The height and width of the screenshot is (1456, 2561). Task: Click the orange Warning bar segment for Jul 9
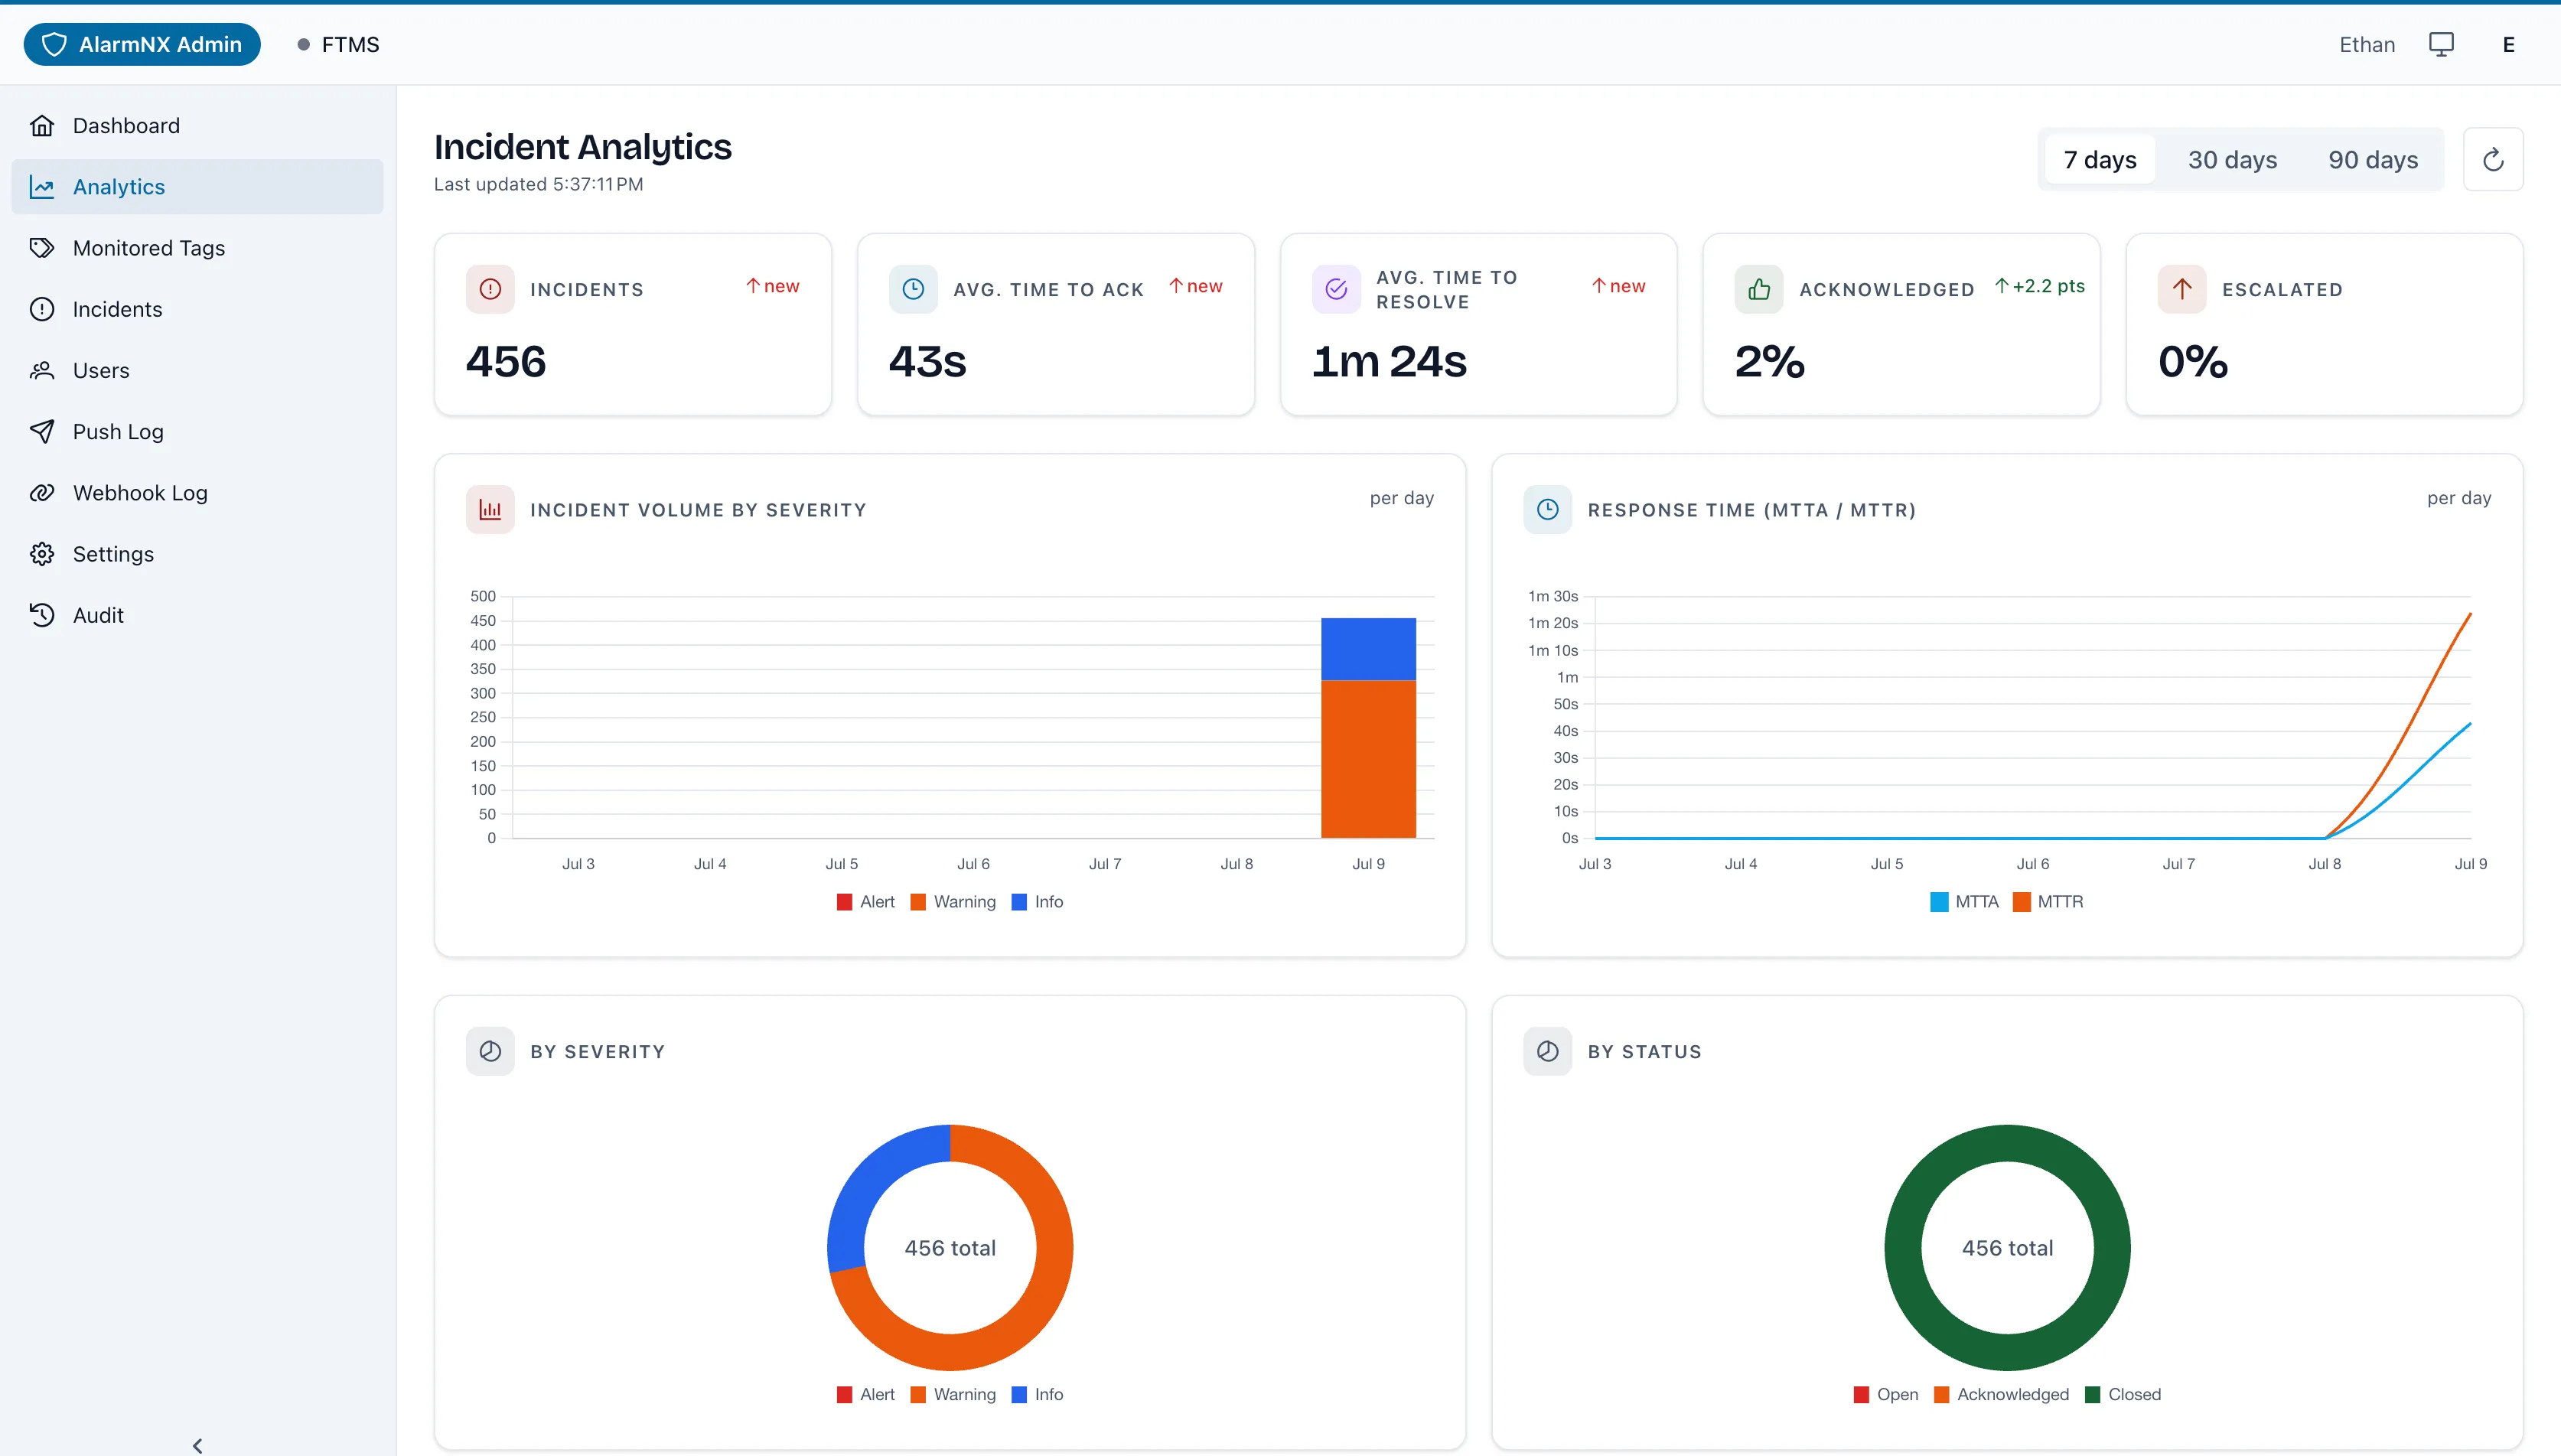click(1368, 759)
